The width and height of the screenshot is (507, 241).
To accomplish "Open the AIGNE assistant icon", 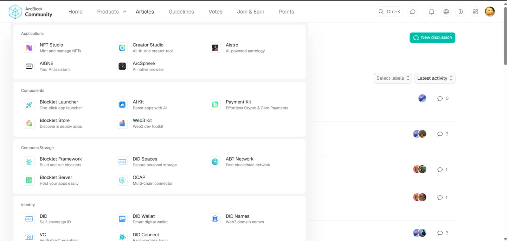I will tap(29, 66).
